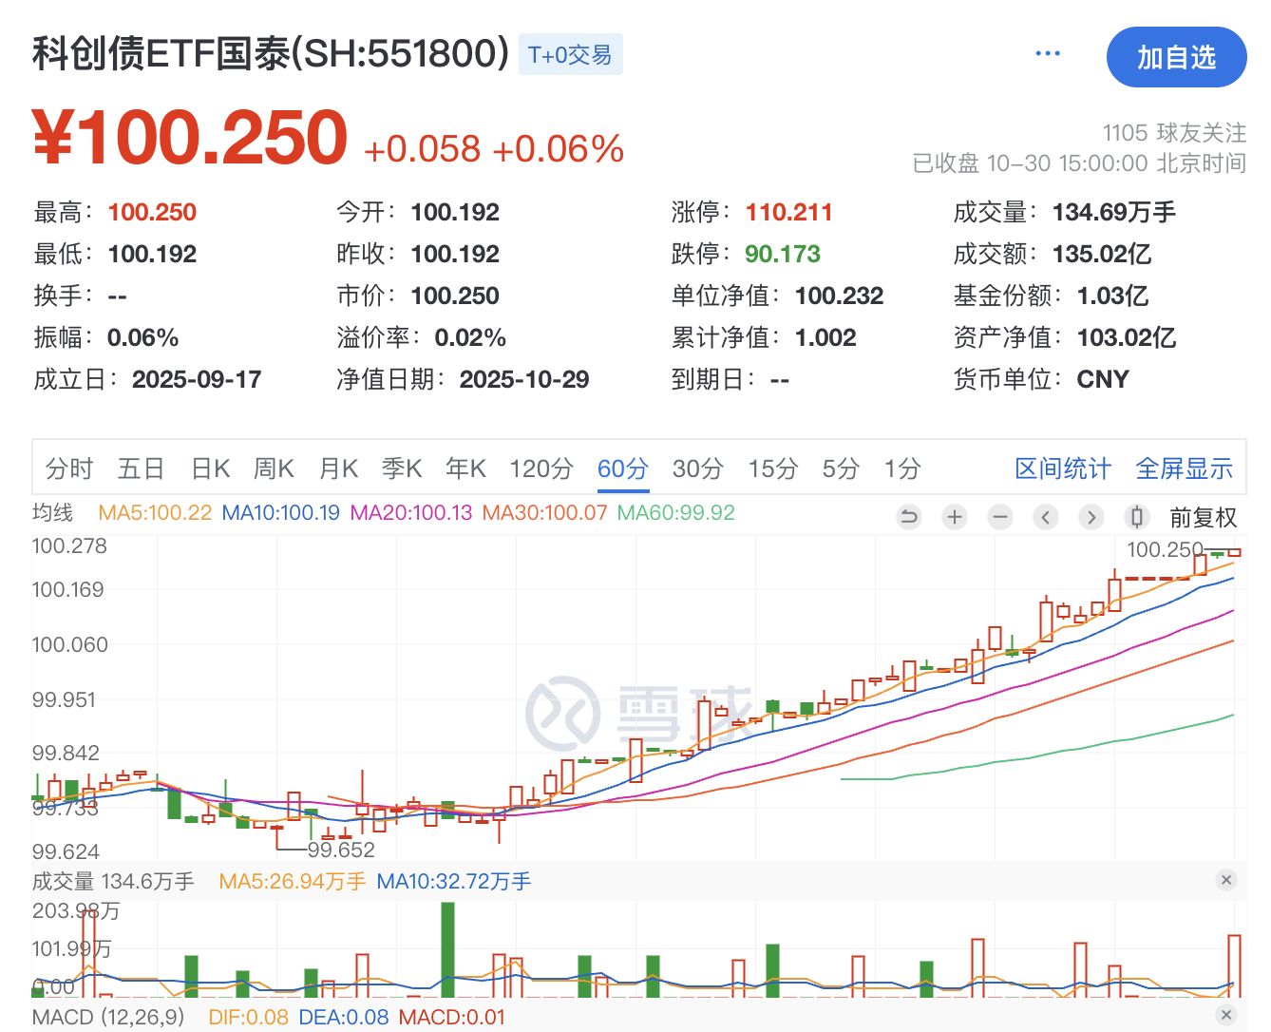Reset the chart view with undo icon

[x=909, y=517]
